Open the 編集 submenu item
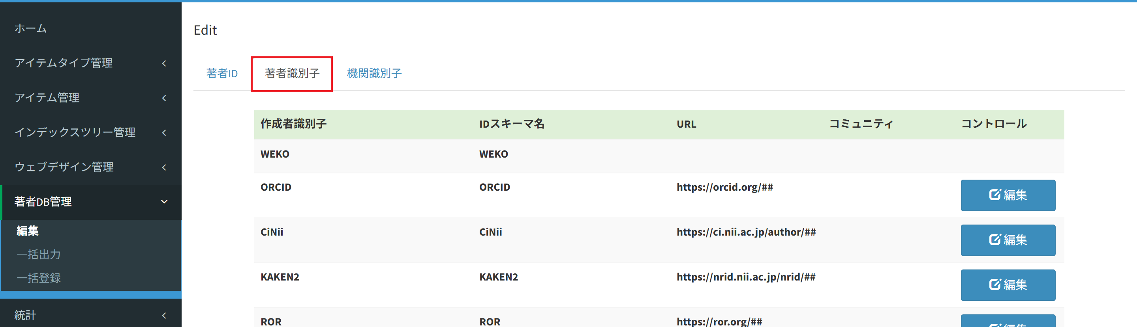 (x=27, y=231)
